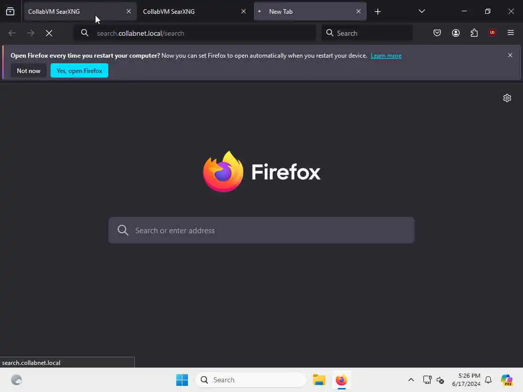Screen dimensions: 523x392
Task: Open the Firefox account menu
Action: [456, 33]
